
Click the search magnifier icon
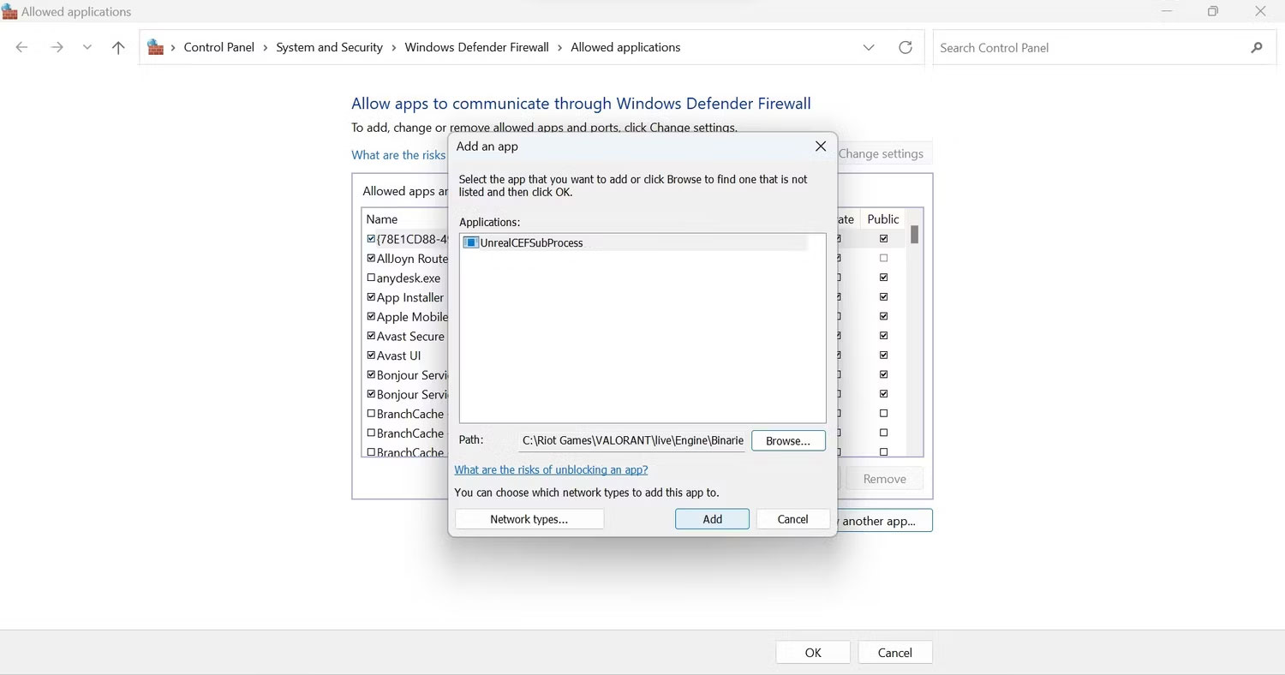point(1257,48)
